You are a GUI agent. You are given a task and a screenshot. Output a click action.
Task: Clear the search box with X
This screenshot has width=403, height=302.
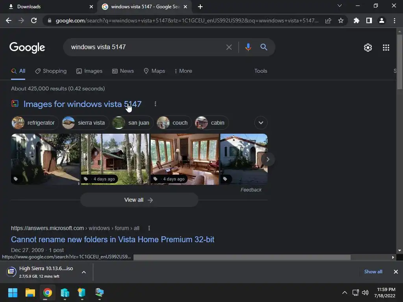(x=229, y=47)
